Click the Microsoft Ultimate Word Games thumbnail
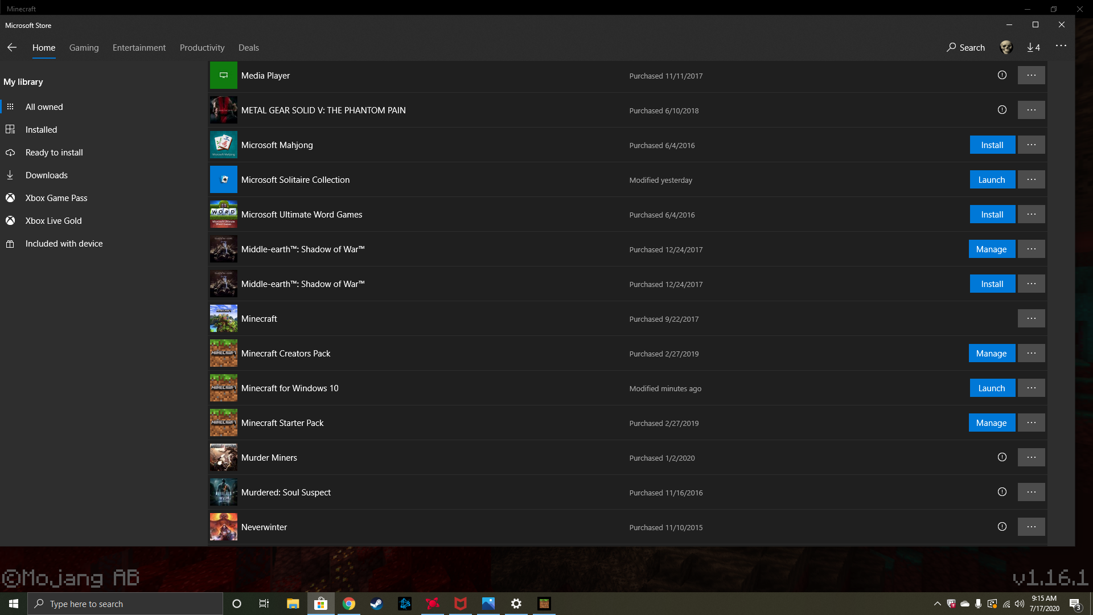Image resolution: width=1093 pixels, height=615 pixels. pyautogui.click(x=224, y=214)
